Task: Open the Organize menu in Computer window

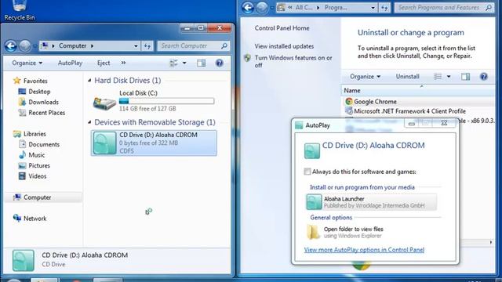Action: [27, 63]
